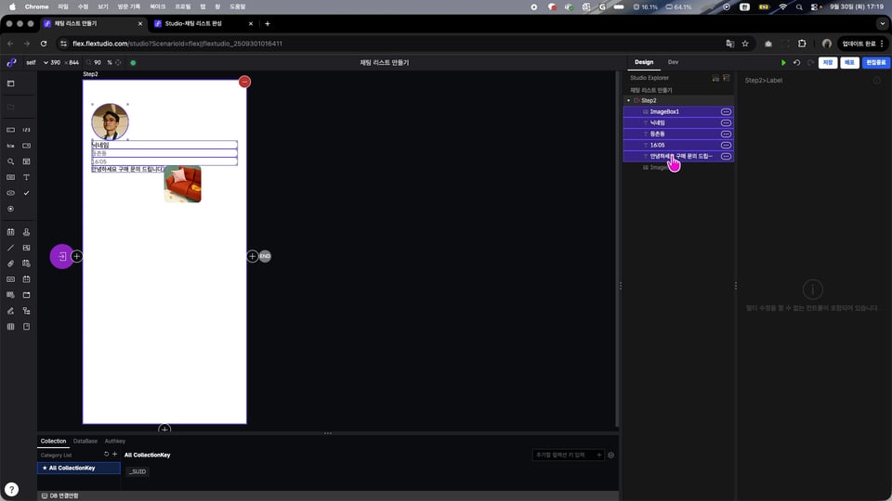This screenshot has width=892, height=501.
Task: Click the settings gear in the Collection panel
Action: (610, 455)
